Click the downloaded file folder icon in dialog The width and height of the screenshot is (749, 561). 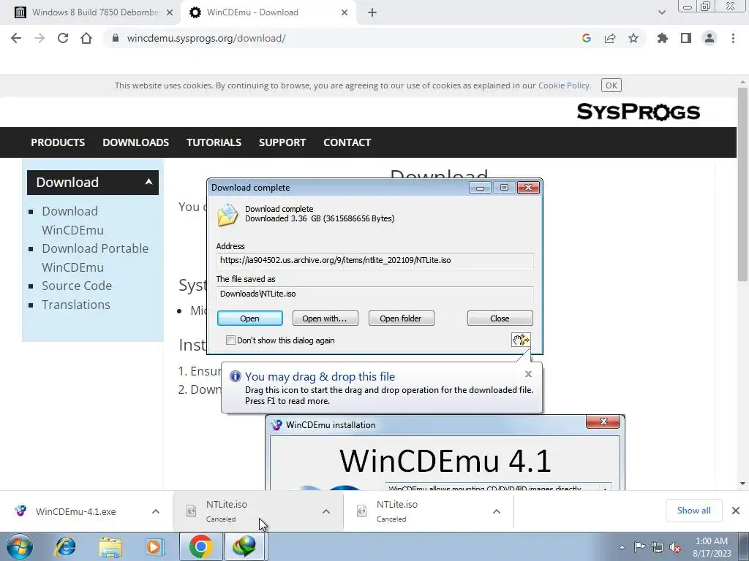pyautogui.click(x=227, y=215)
